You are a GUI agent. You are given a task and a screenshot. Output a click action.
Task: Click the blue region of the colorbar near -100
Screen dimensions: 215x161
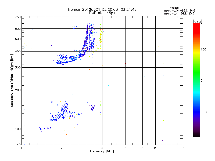[197, 112]
